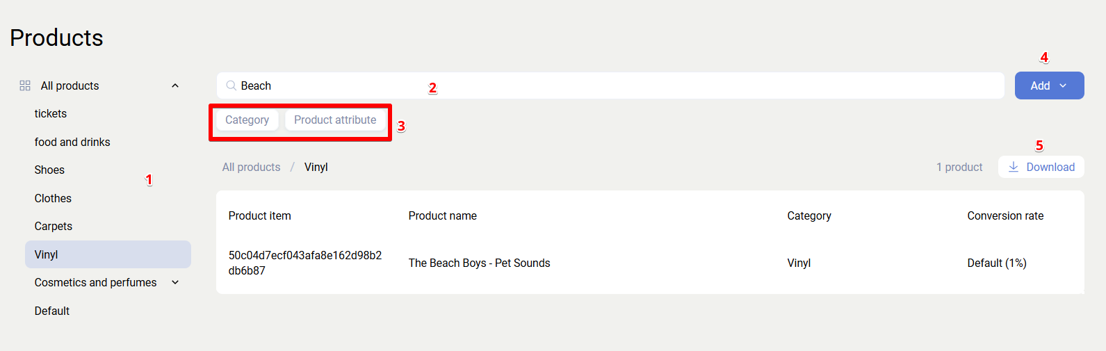Select the tickets category
This screenshot has width=1106, height=351.
(x=51, y=113)
